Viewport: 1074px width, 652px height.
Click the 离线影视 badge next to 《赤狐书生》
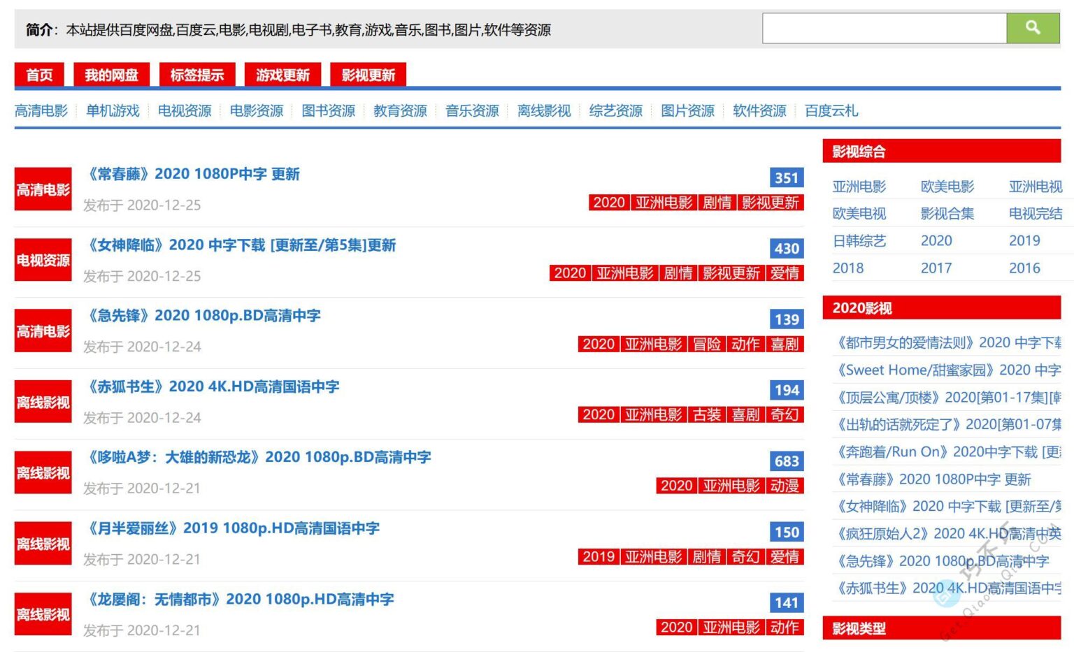(x=42, y=401)
